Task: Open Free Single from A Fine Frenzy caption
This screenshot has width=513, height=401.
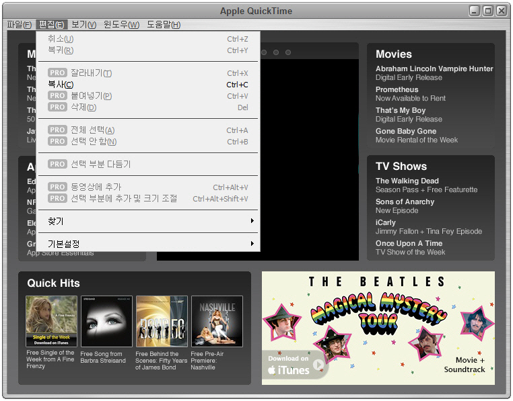Action: [x=50, y=359]
